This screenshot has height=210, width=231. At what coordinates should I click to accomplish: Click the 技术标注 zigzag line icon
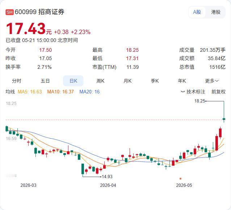pos(183,92)
